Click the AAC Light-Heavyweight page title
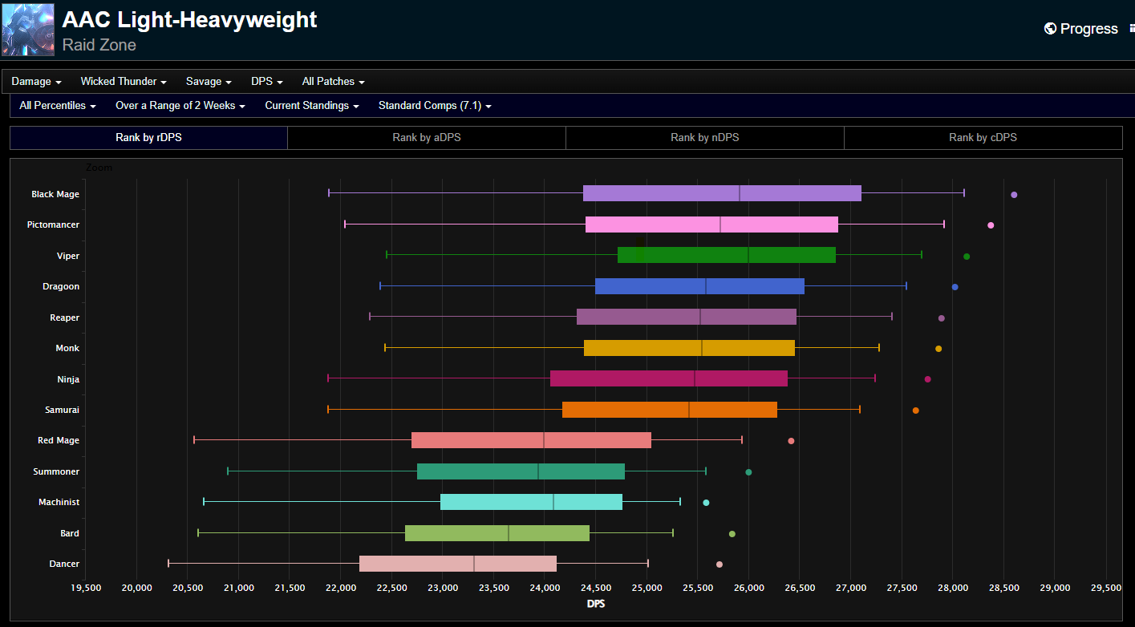 [x=189, y=19]
